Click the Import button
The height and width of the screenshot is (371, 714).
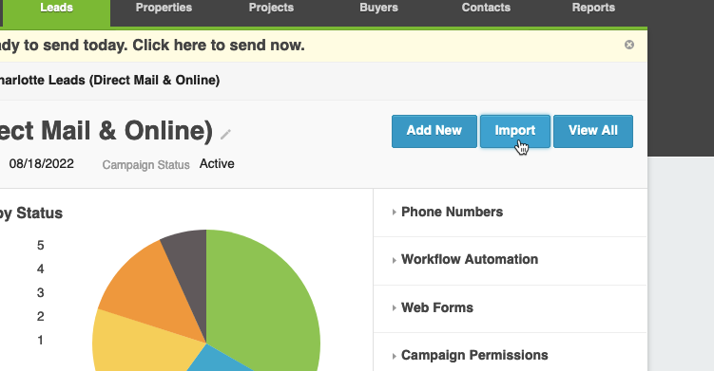click(x=515, y=131)
